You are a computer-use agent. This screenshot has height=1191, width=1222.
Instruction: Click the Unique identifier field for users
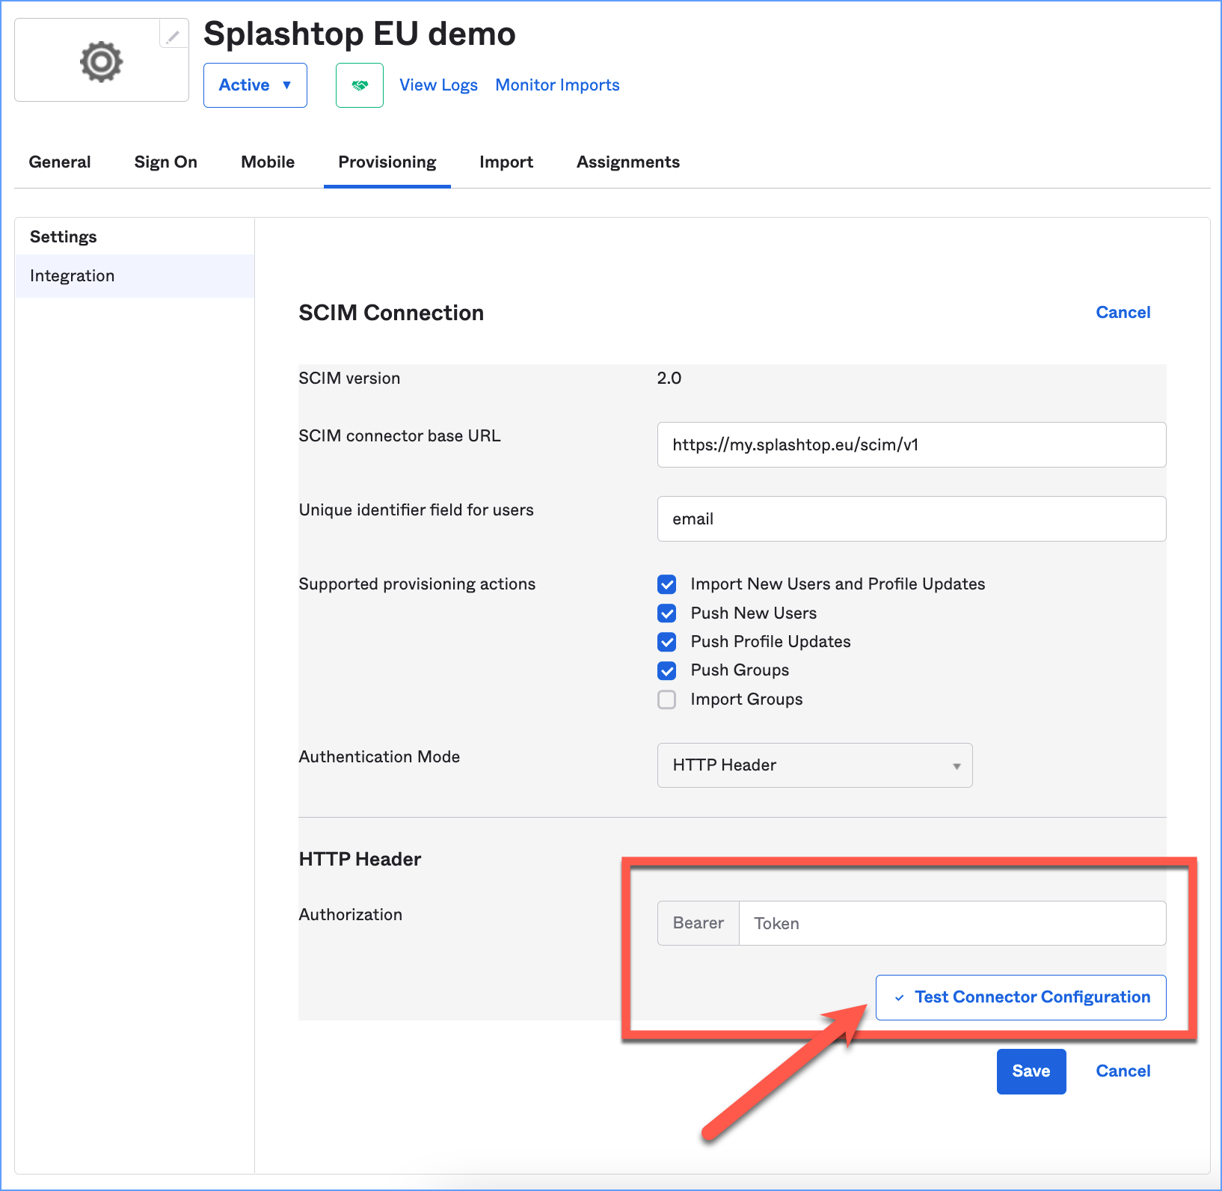(912, 519)
